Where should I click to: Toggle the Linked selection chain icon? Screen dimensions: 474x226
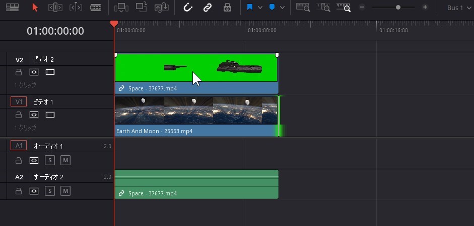tap(208, 8)
